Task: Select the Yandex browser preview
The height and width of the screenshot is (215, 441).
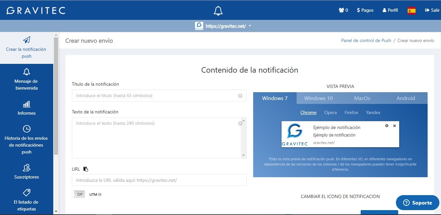Action: pos(373,112)
